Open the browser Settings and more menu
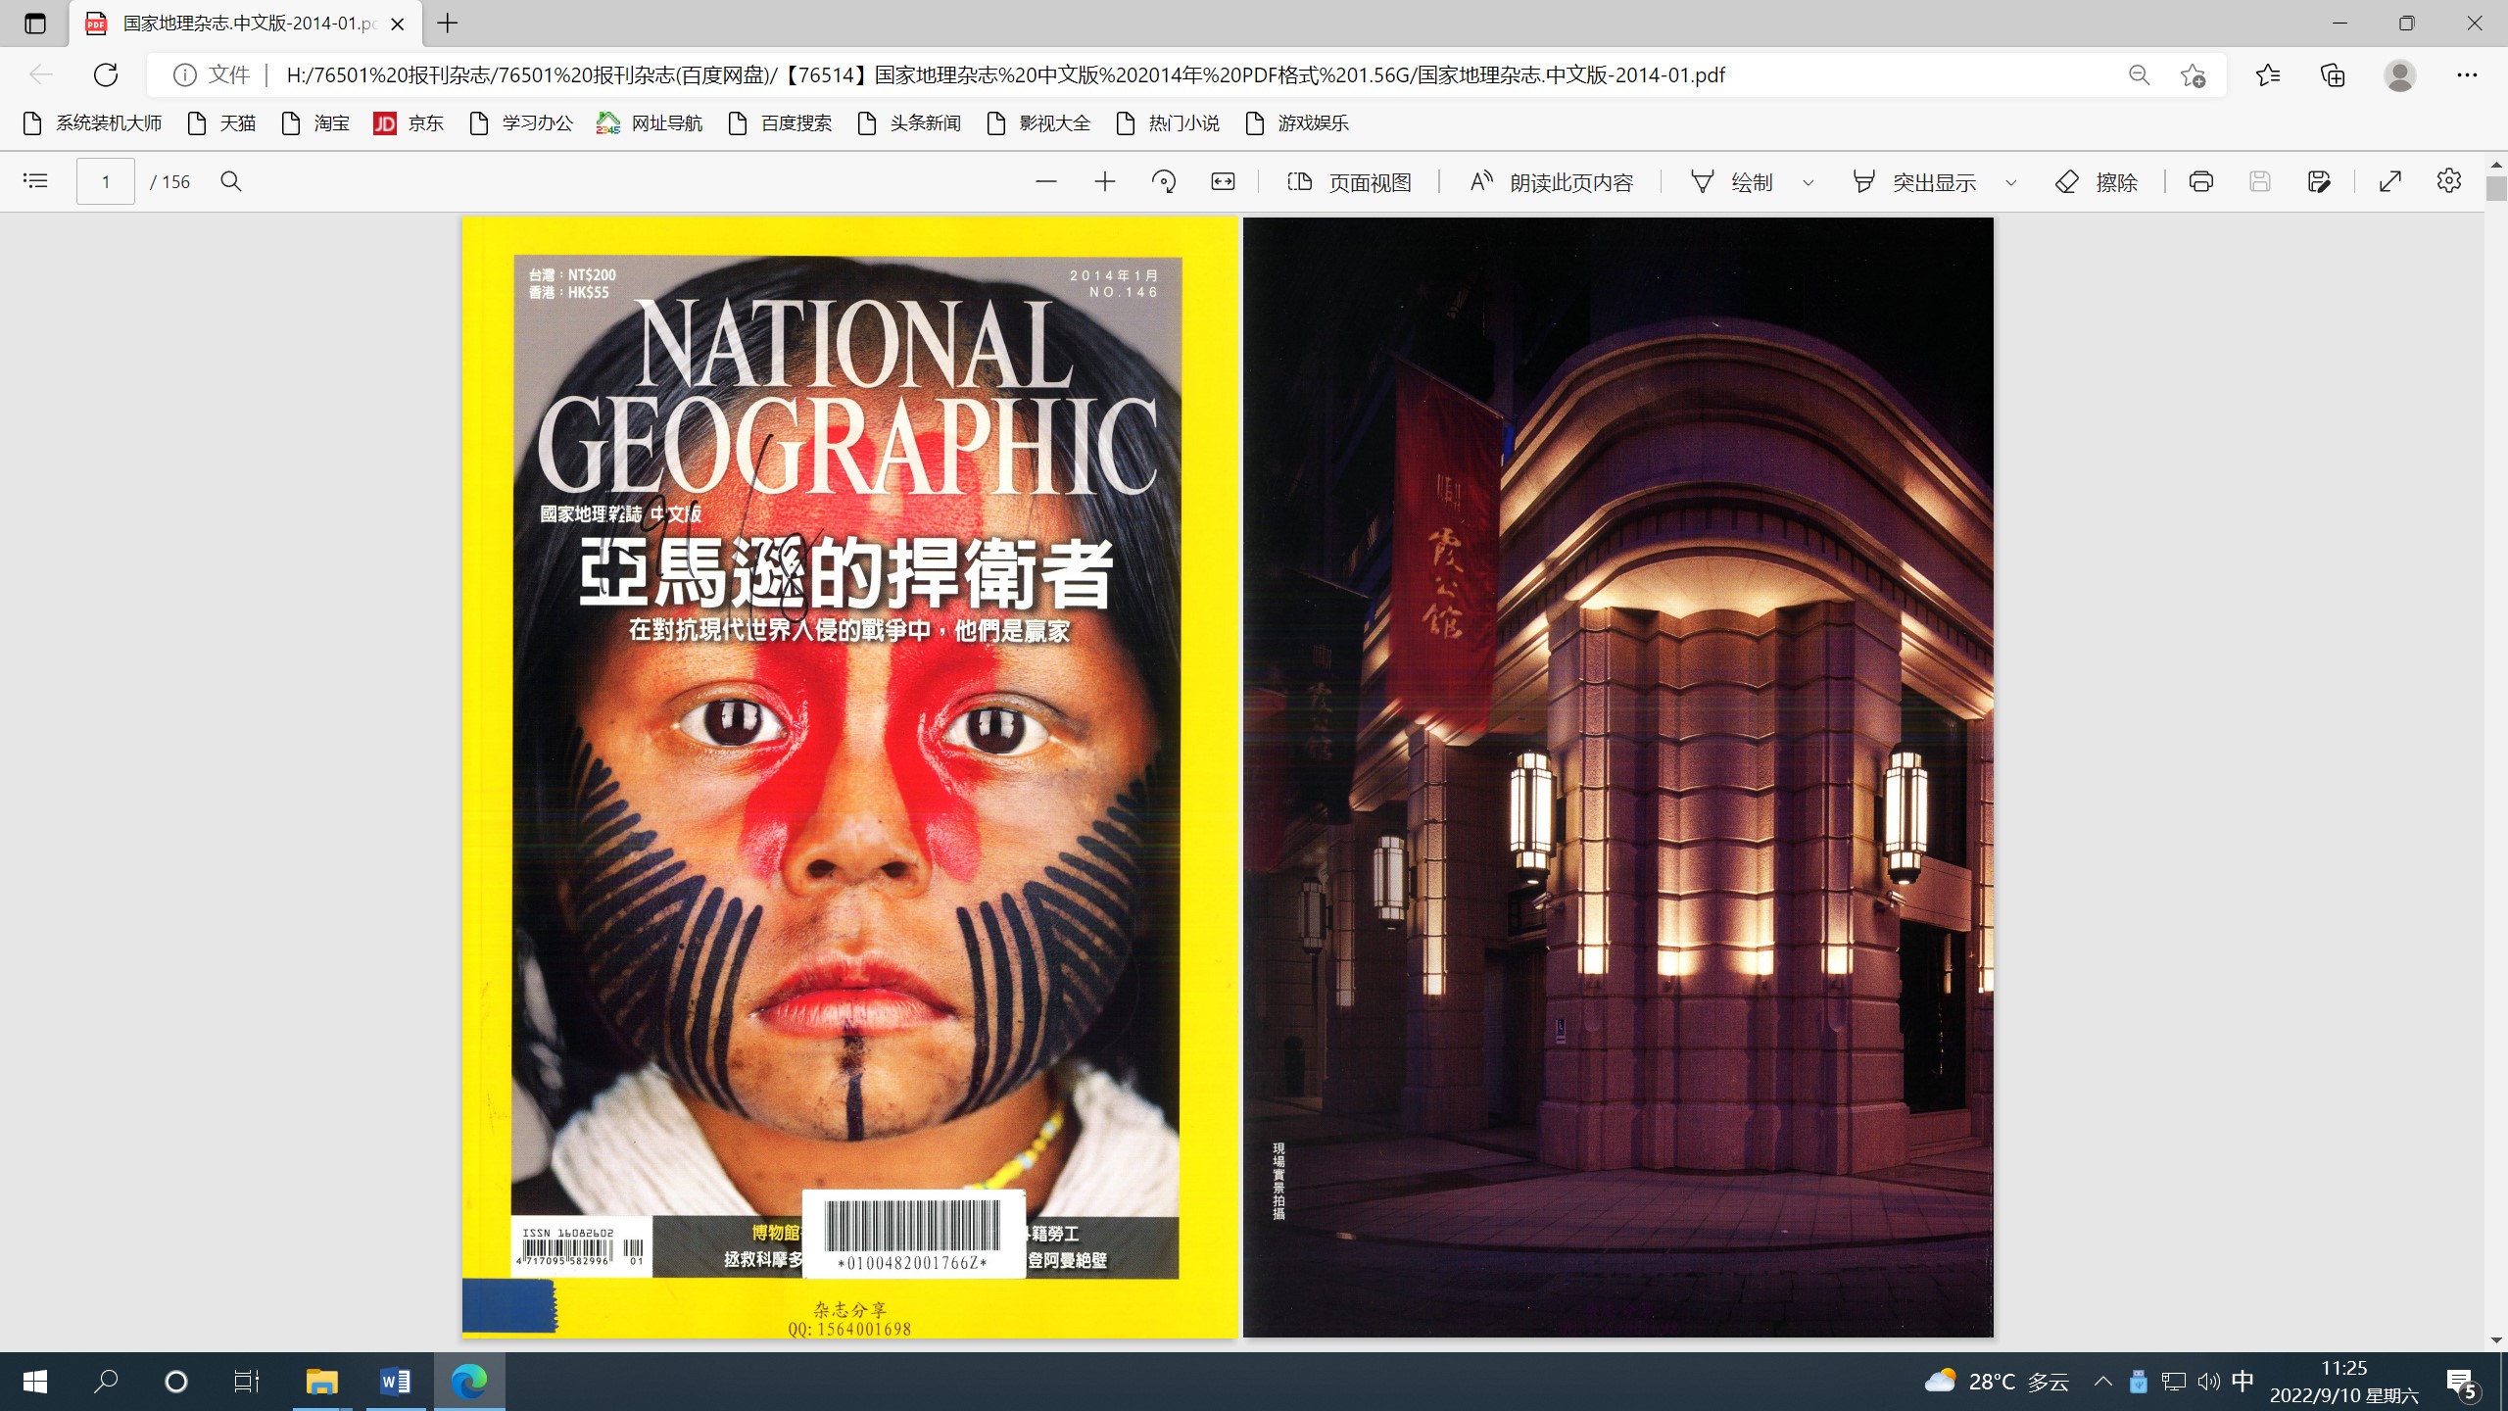2508x1411 pixels. pyautogui.click(x=2467, y=74)
